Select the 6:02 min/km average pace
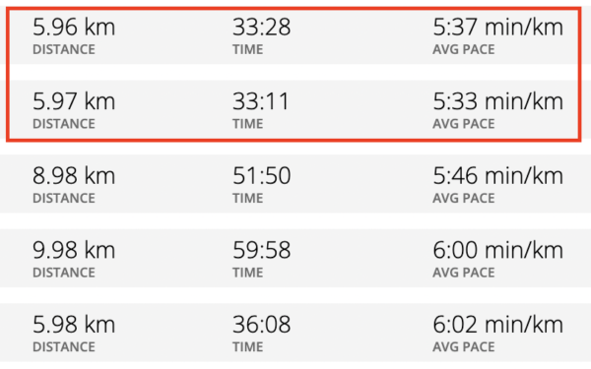Image resolution: width=591 pixels, height=369 pixels. tap(497, 325)
